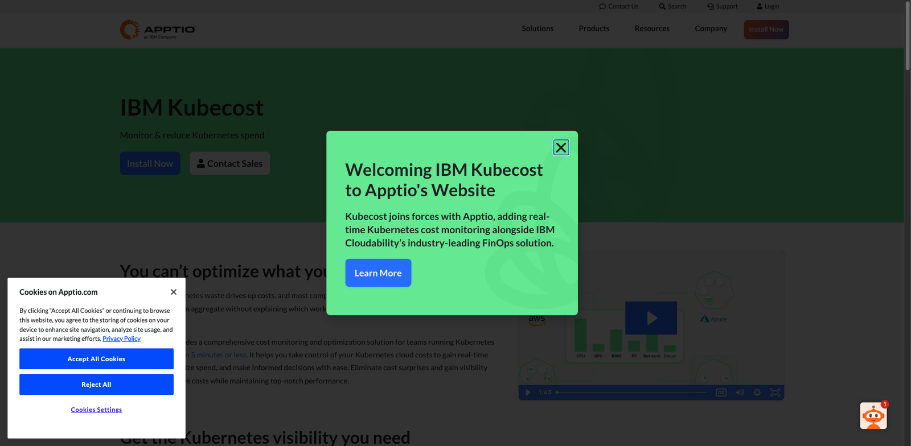Screen dimensions: 911x446
Task: Click Learn More in the popup
Action: (x=378, y=273)
